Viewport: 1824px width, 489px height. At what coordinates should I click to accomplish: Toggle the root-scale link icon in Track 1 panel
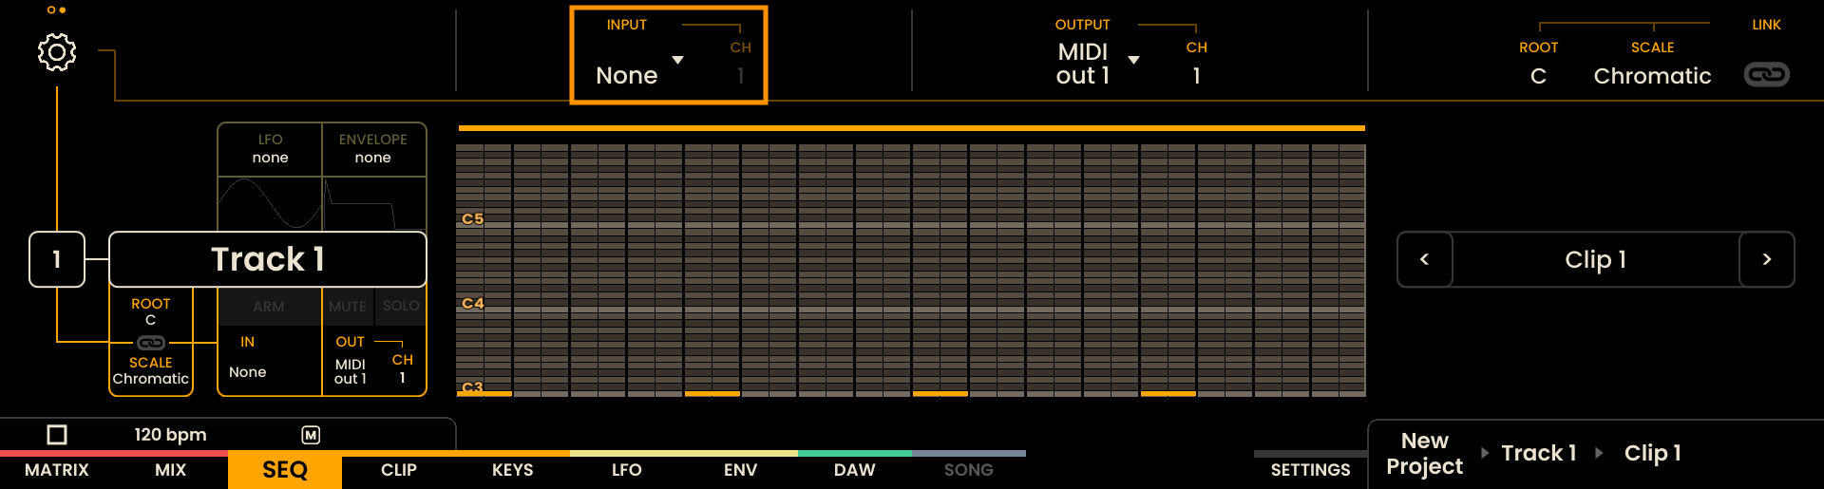click(x=151, y=342)
